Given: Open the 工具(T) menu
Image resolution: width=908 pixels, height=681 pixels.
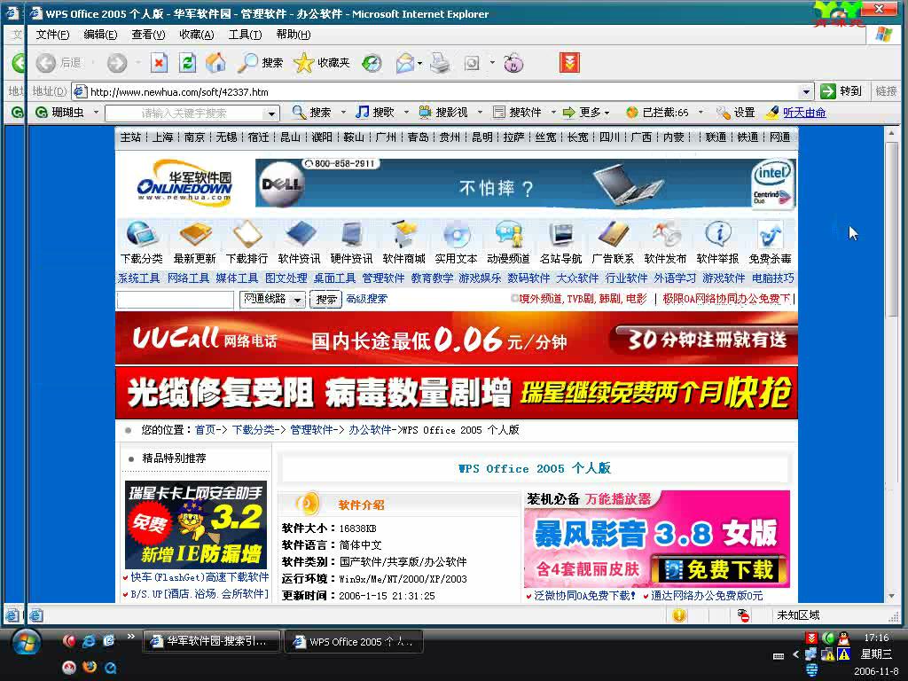Looking at the screenshot, I should pyautogui.click(x=245, y=35).
